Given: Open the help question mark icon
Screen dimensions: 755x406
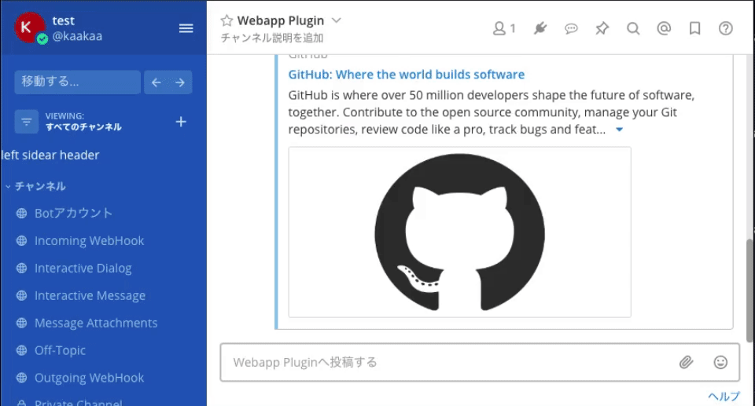Looking at the screenshot, I should [726, 29].
